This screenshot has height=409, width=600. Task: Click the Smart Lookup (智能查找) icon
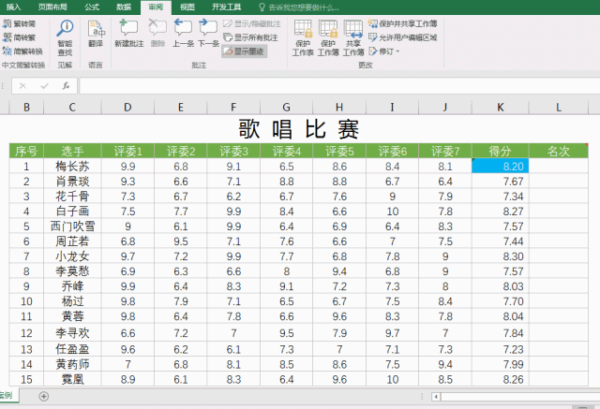click(x=65, y=37)
